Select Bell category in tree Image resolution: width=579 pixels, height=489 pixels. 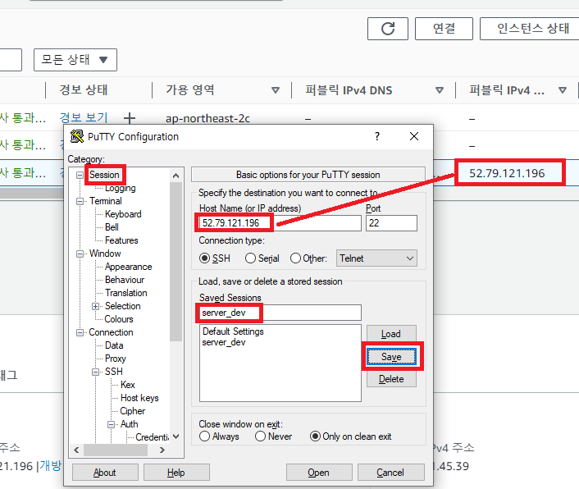112,227
